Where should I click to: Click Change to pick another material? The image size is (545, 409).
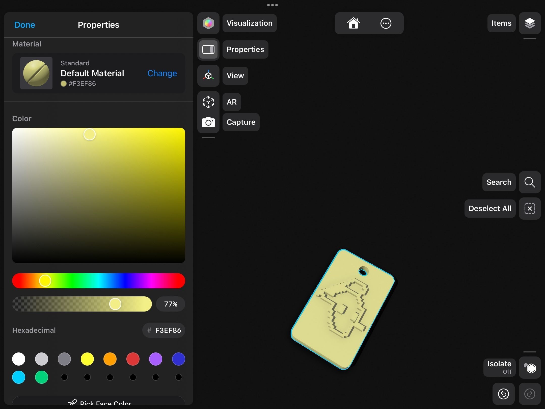click(x=162, y=73)
